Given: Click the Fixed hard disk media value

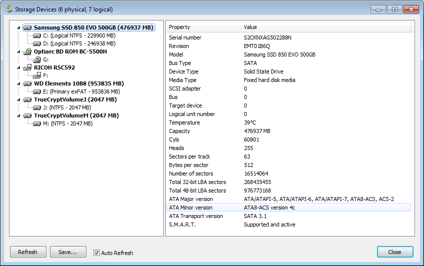Looking at the screenshot, I should (x=269, y=80).
